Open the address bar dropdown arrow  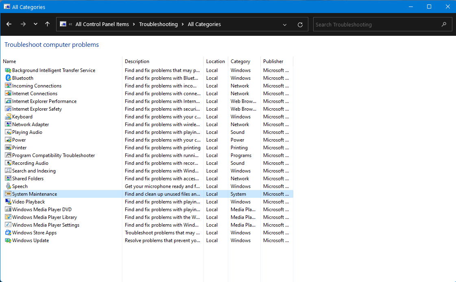pos(285,24)
